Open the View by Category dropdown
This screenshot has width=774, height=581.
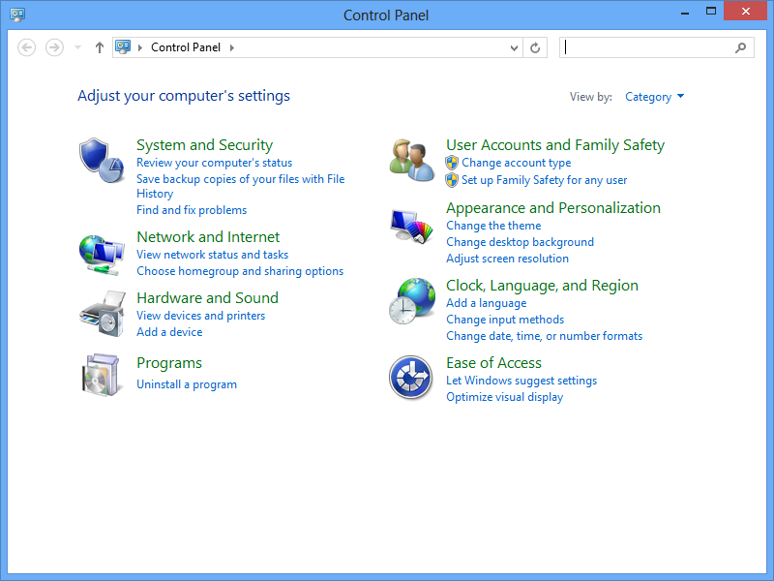[654, 97]
